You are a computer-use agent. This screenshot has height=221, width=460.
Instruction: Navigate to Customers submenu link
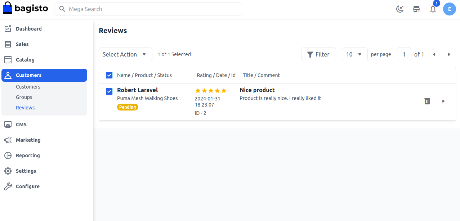point(28,87)
